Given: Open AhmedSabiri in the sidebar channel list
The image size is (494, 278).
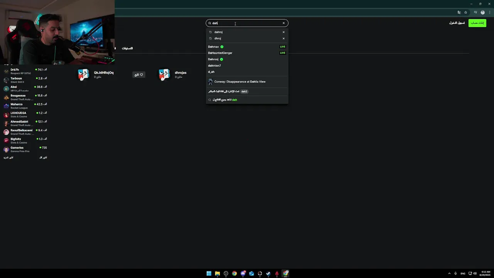Looking at the screenshot, I should 25,124.
